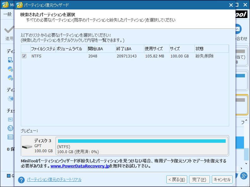The height and width of the screenshot is (187, 250).
Task: Sort by ファイルシステム column header
Action: 43,49
